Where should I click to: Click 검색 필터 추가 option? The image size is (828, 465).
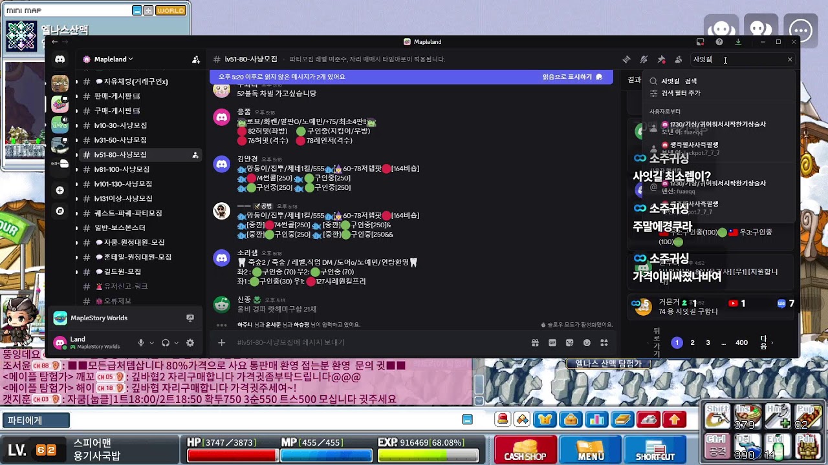(681, 93)
